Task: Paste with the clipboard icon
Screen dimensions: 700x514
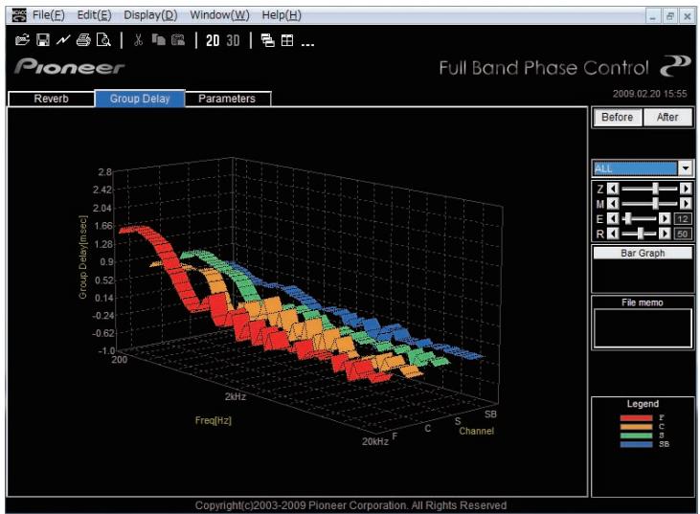Action: click(x=178, y=40)
